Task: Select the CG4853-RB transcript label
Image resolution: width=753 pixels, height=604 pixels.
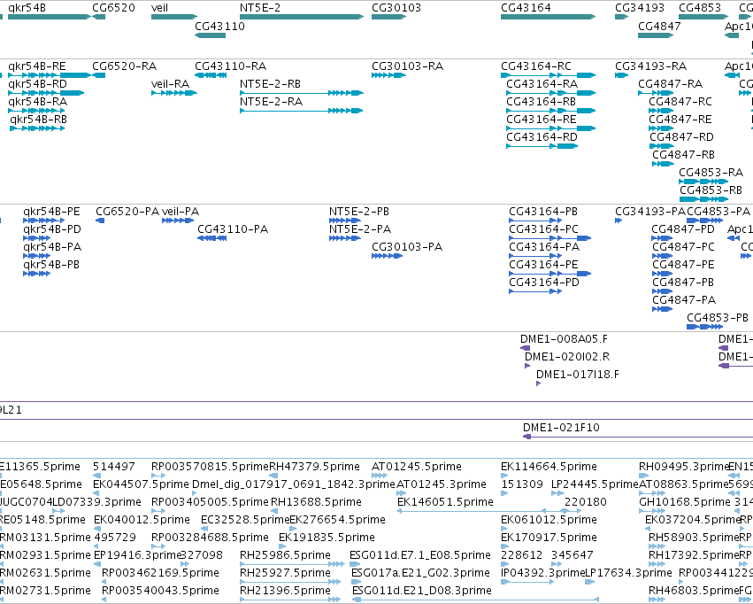Action: (711, 190)
